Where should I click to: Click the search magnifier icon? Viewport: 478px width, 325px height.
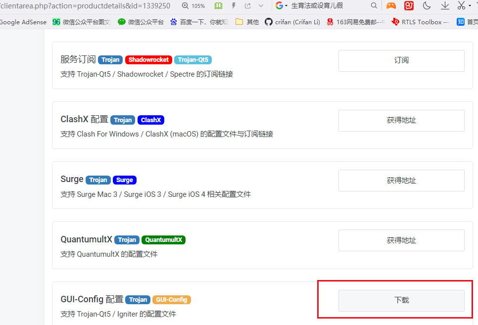pos(374,5)
